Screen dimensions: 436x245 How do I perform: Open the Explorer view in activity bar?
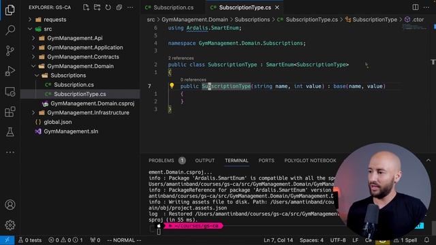(10, 10)
